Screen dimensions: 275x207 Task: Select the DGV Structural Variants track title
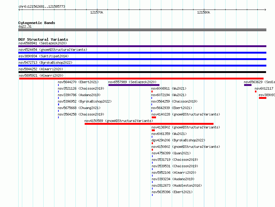pyautogui.click(x=43, y=39)
